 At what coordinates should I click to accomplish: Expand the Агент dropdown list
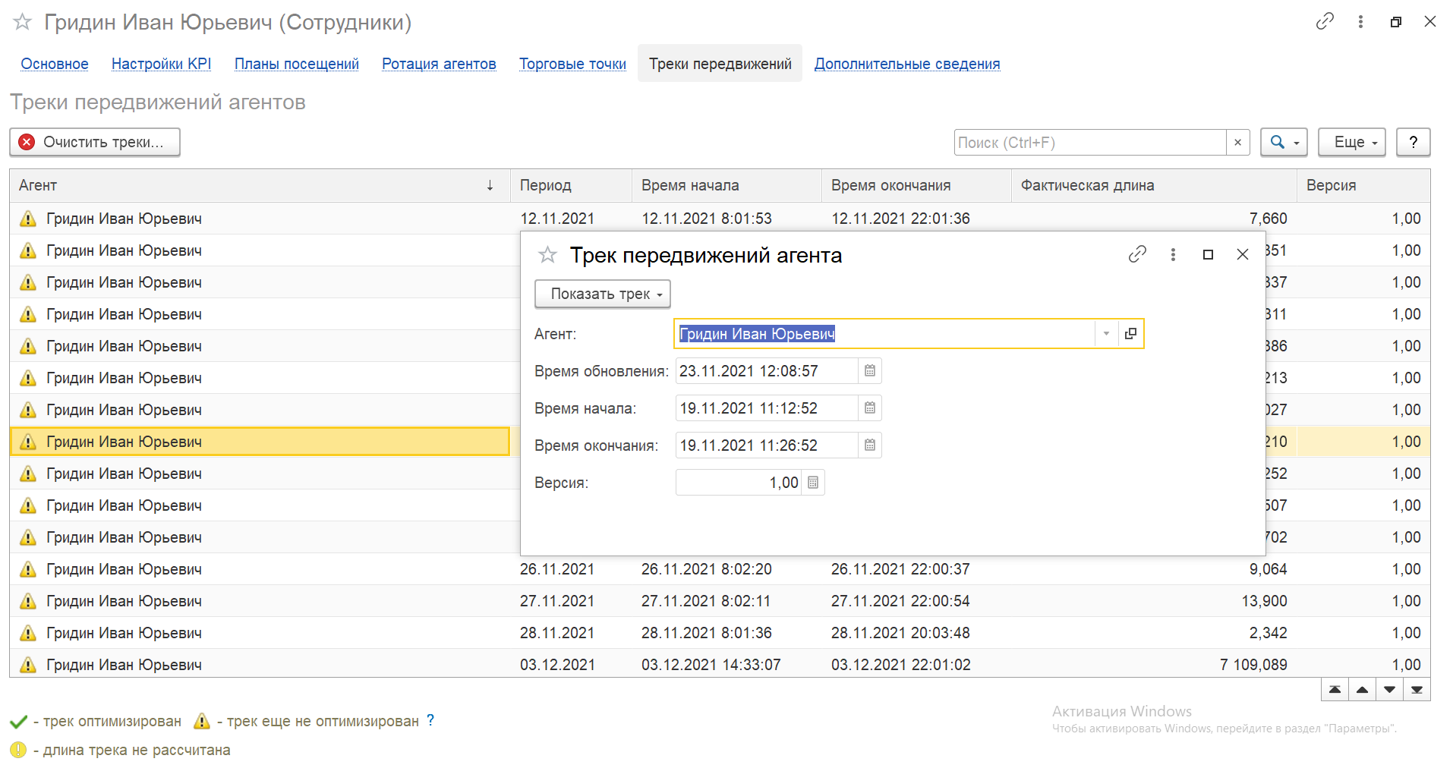click(1106, 334)
